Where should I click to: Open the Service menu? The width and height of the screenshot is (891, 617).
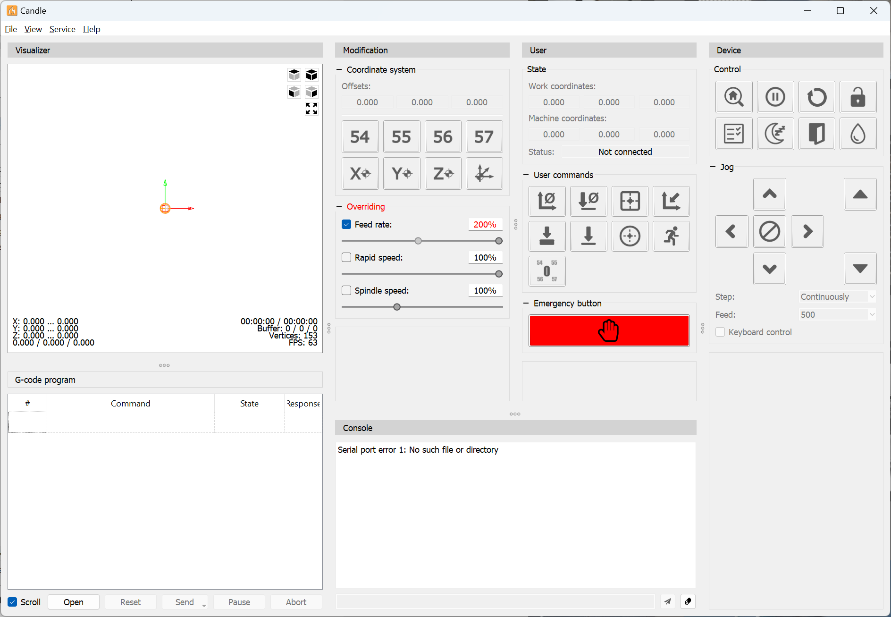pyautogui.click(x=62, y=29)
